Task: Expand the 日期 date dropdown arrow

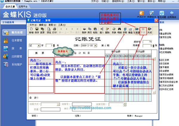Action: pos(95,46)
